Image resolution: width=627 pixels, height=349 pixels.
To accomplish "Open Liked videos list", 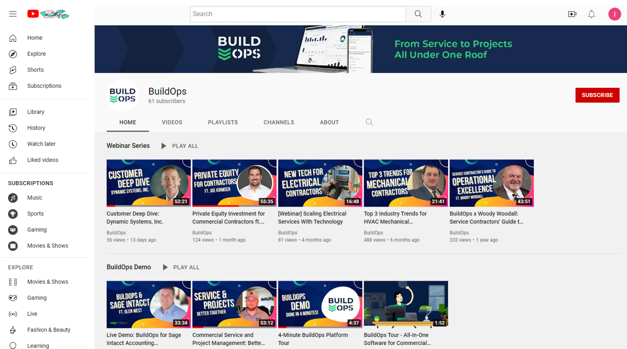I will [x=45, y=160].
